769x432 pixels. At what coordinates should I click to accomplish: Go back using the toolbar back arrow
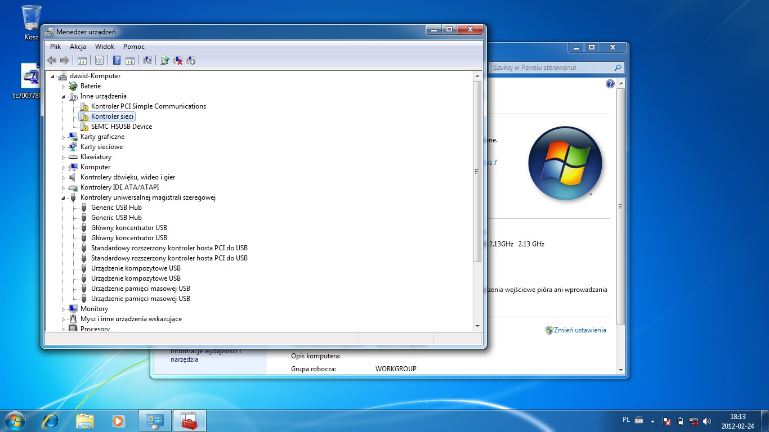click(52, 60)
